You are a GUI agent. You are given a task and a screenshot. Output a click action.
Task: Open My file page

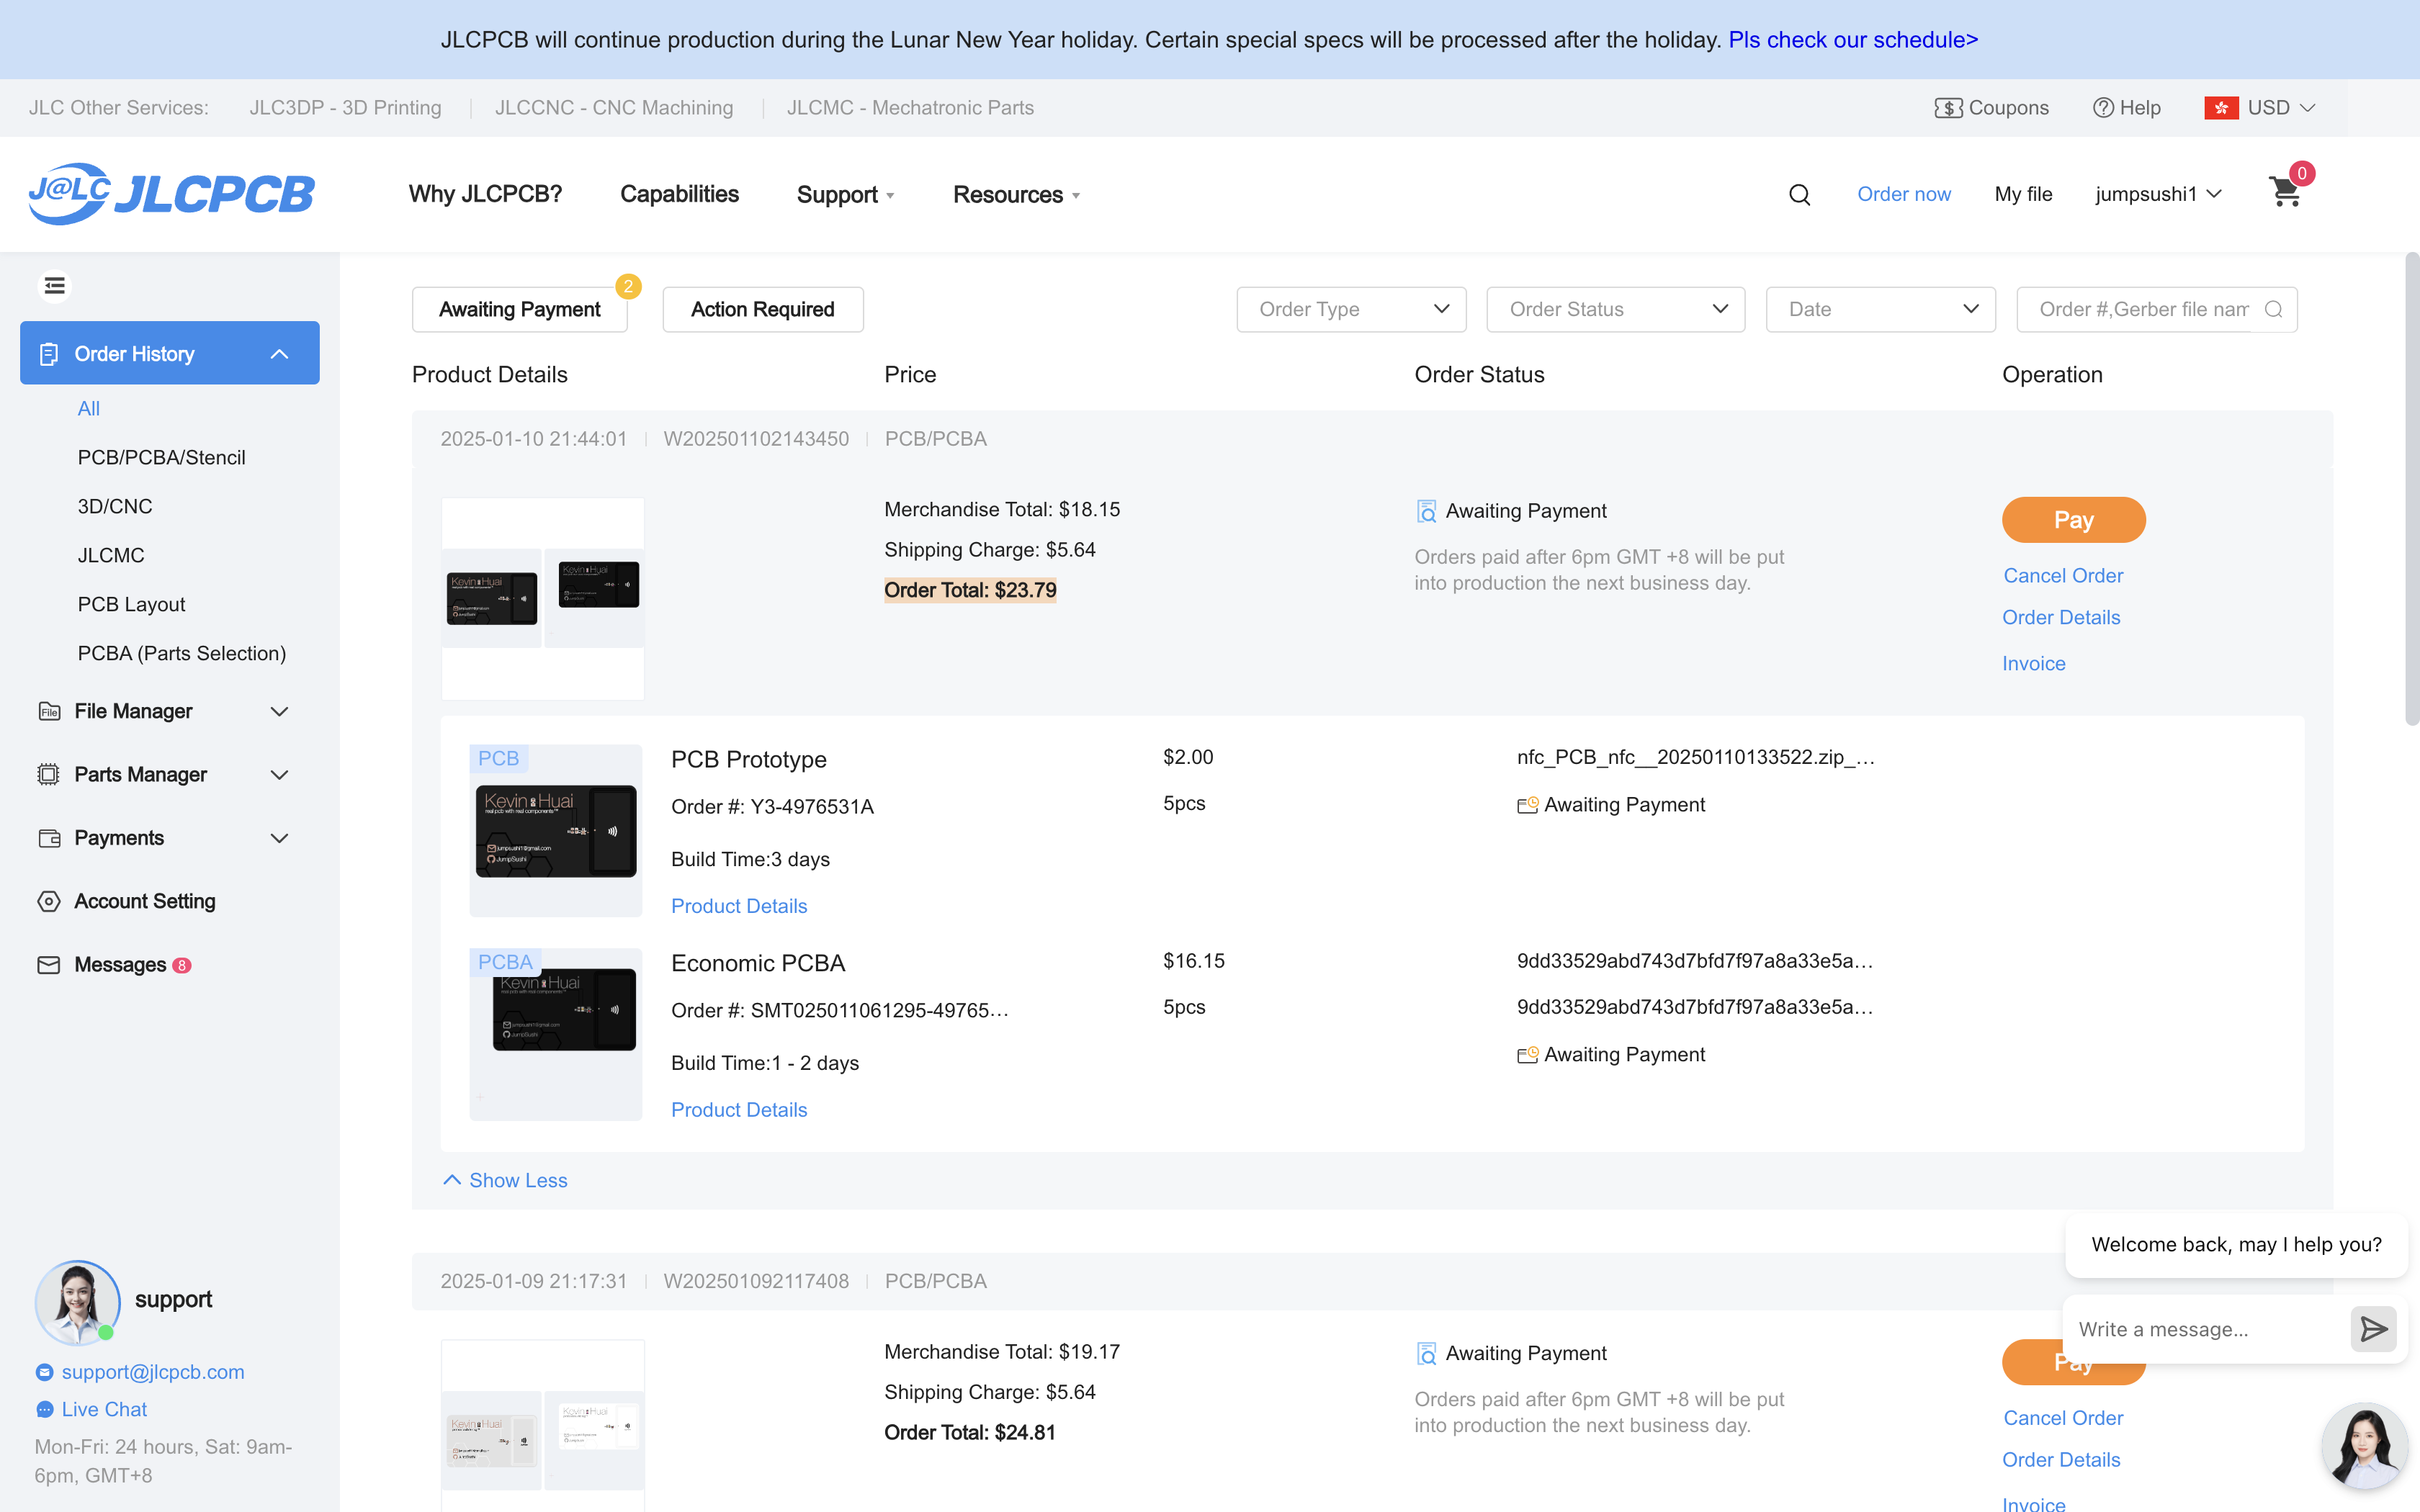(2023, 194)
